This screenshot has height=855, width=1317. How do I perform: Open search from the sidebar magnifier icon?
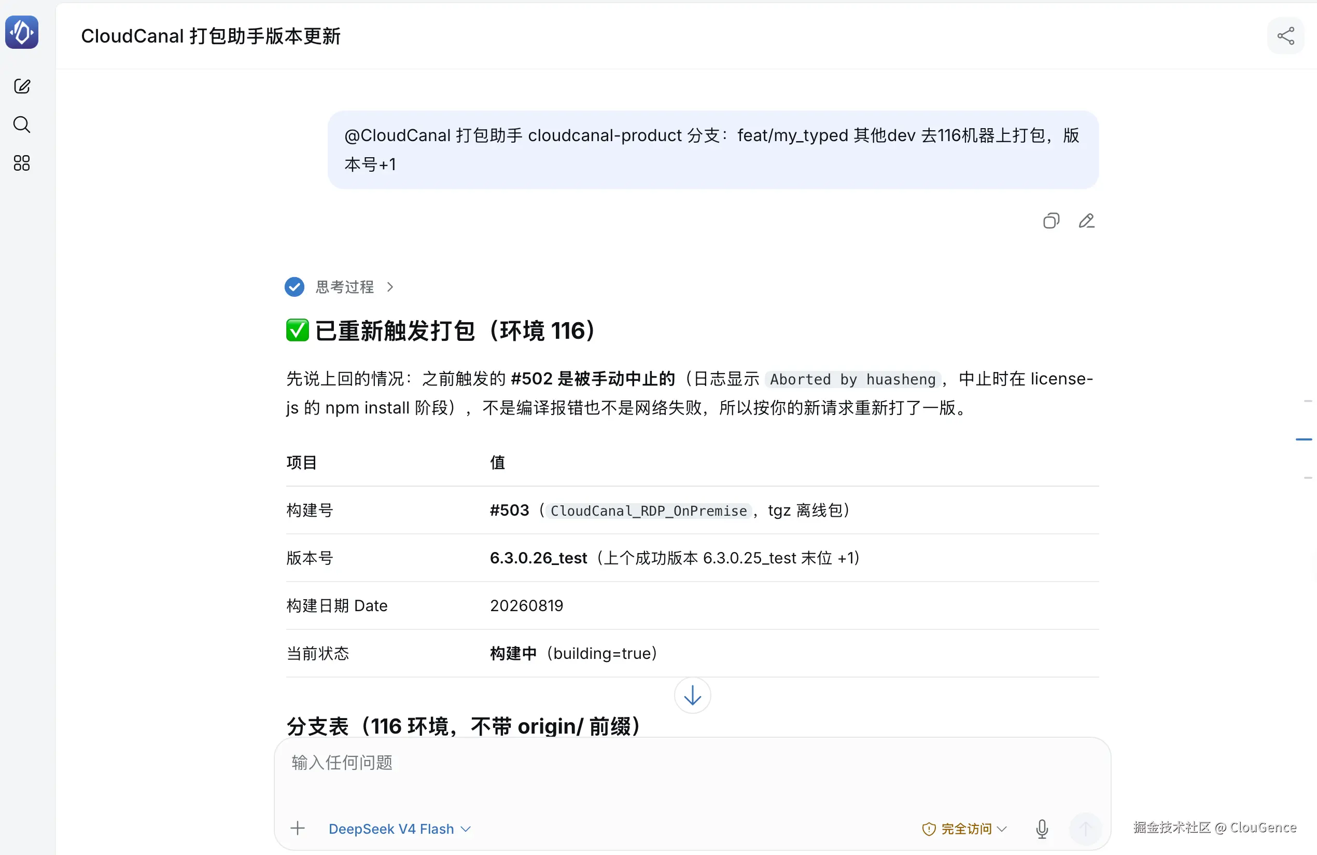(x=22, y=125)
